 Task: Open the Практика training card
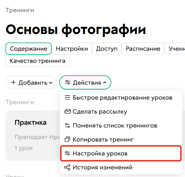(x=33, y=136)
